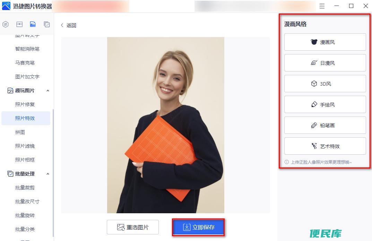
Task: Collapse the 趣玩图片 section
Action: point(48,91)
